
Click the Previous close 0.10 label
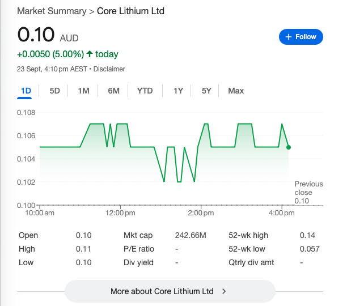tap(308, 192)
